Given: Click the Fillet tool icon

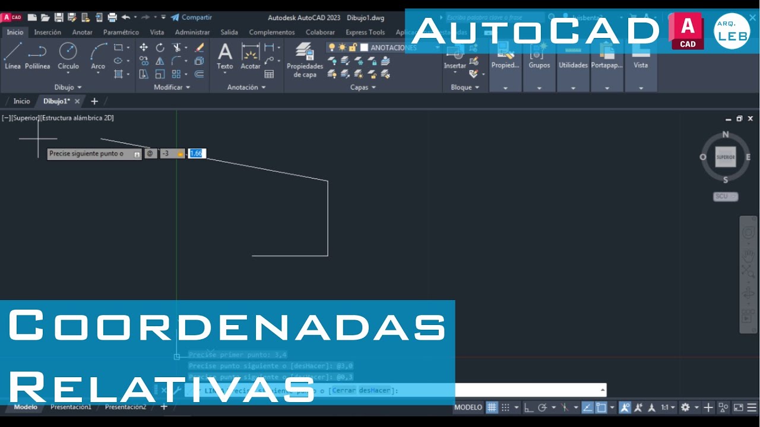Looking at the screenshot, I should [176, 60].
